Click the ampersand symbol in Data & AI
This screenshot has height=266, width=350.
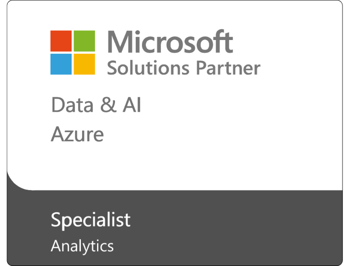click(108, 105)
